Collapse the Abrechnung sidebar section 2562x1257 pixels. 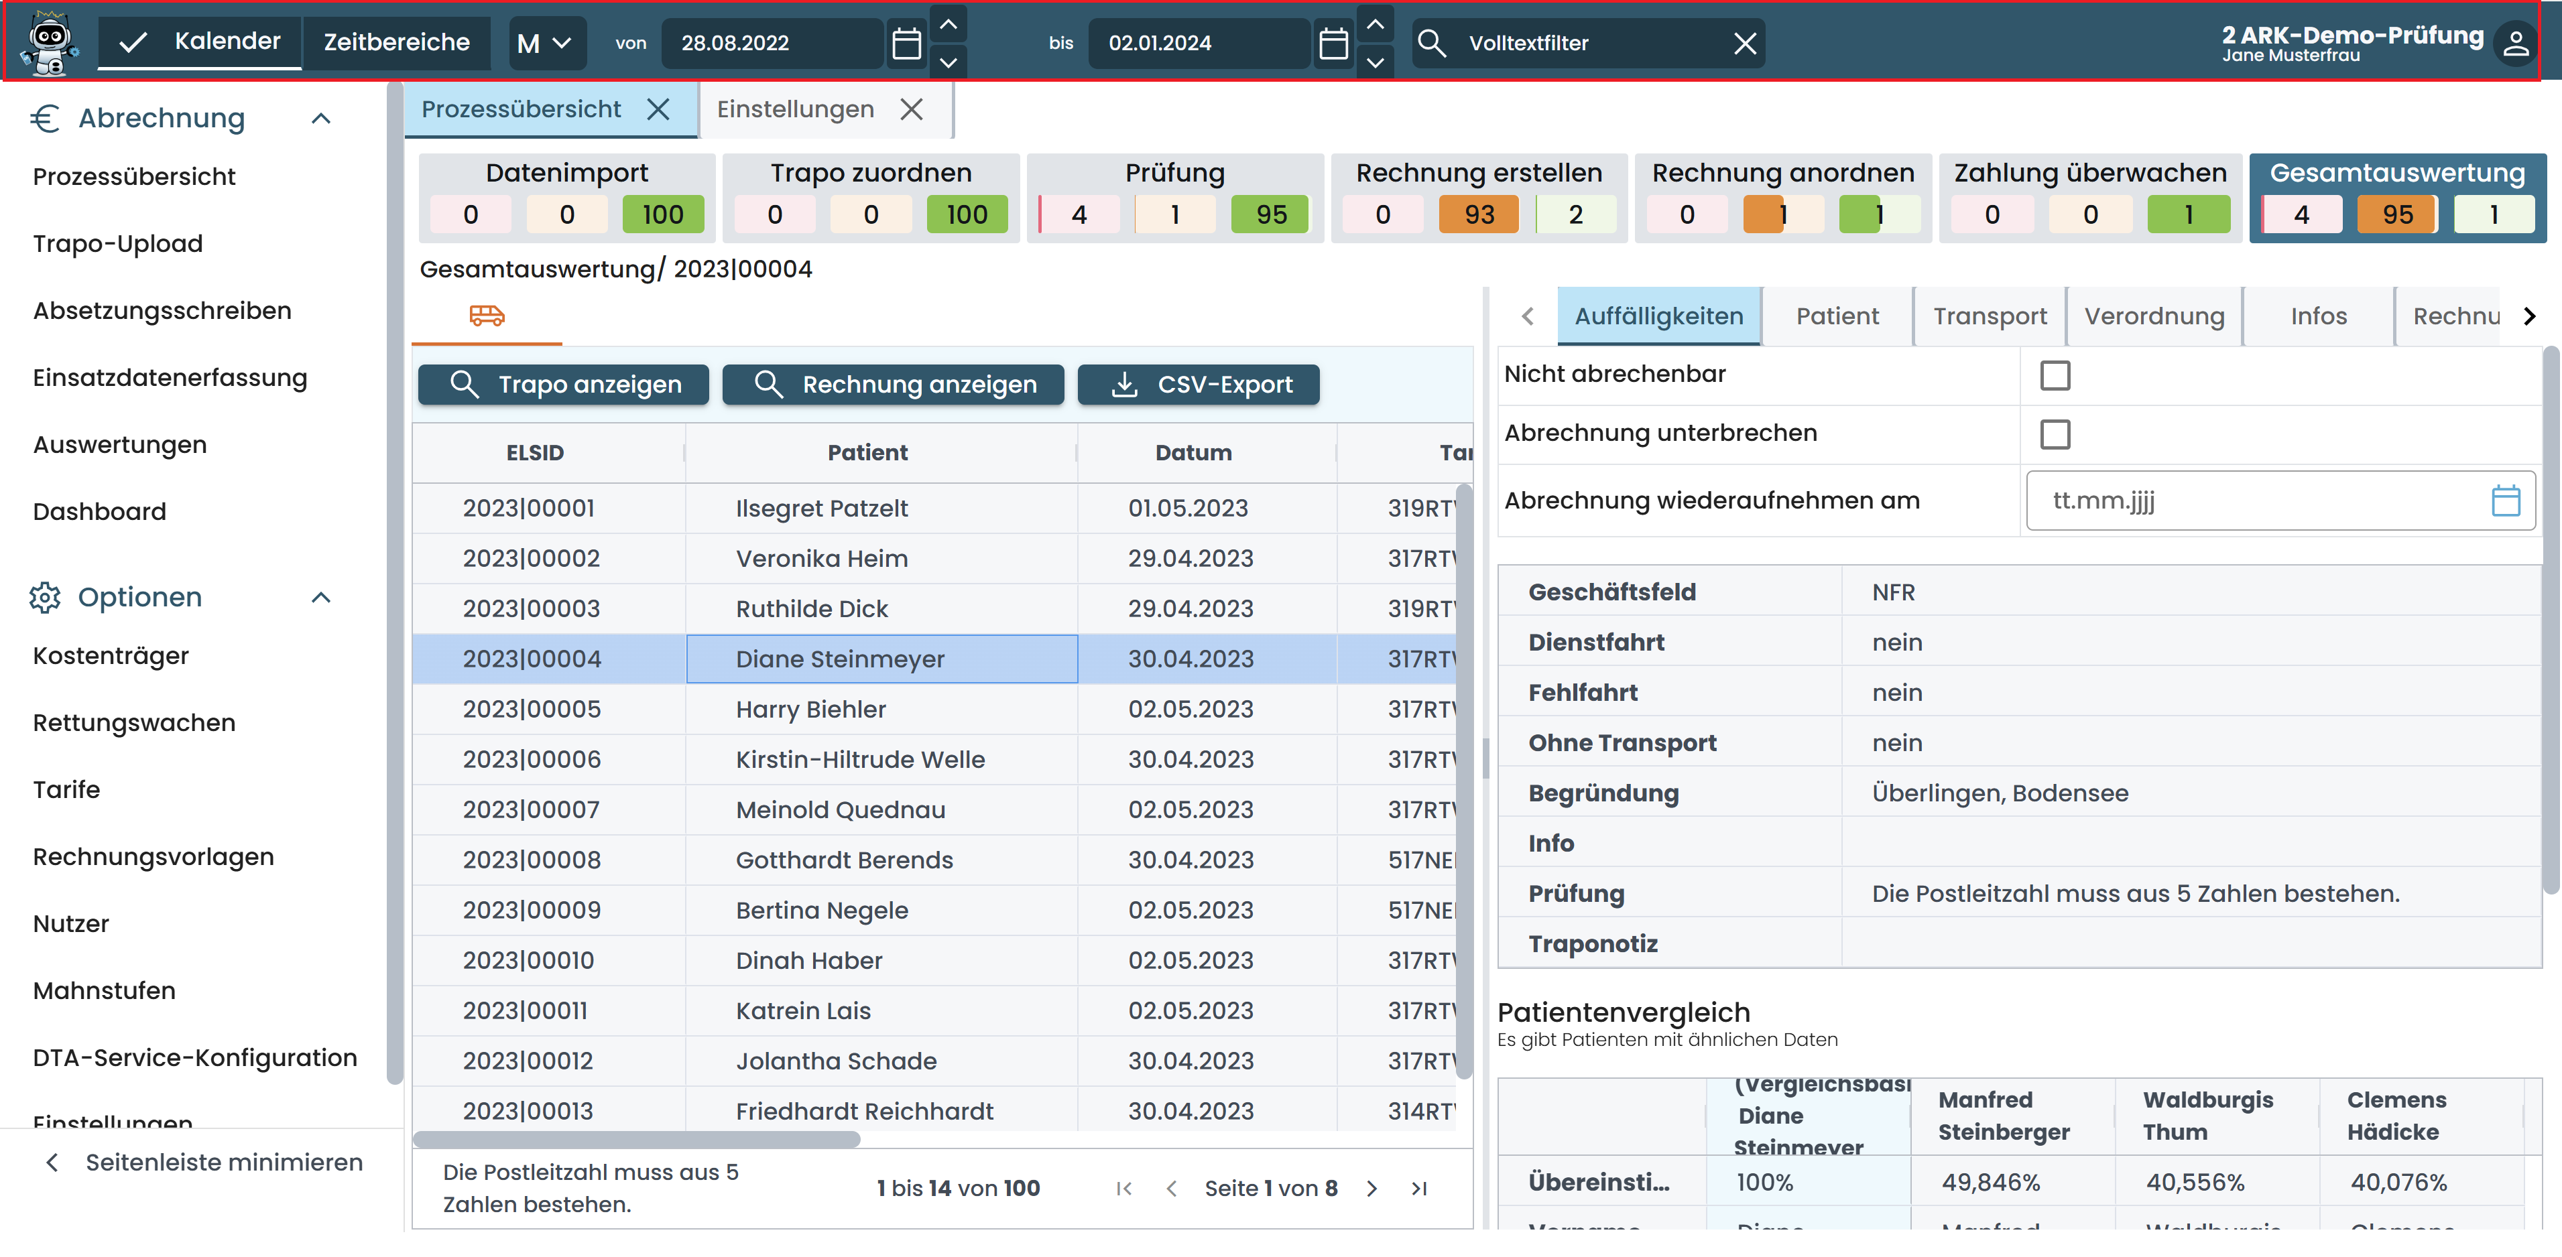320,119
